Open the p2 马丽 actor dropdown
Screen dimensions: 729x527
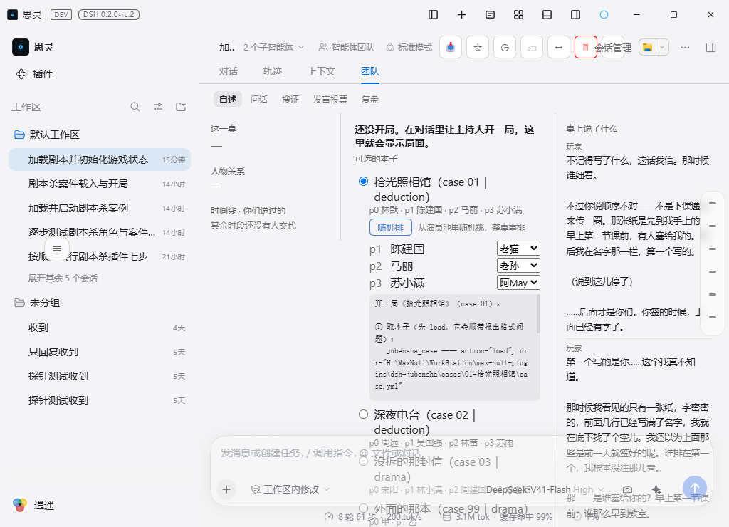tap(518, 265)
